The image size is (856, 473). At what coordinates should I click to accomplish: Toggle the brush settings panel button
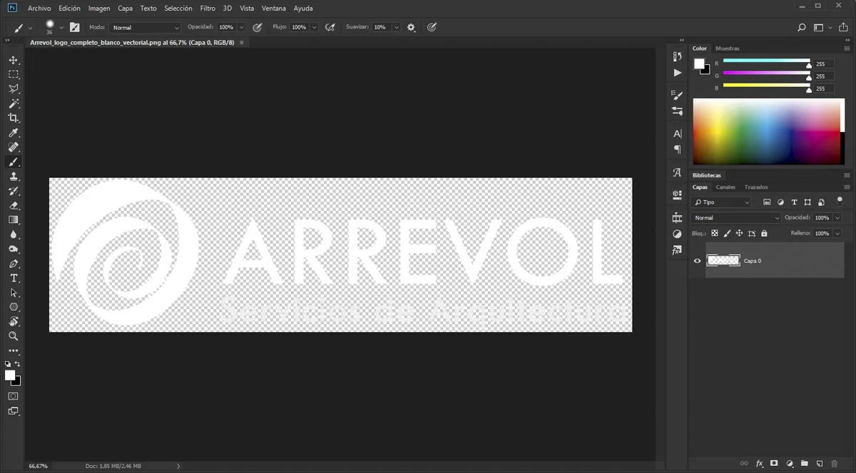74,27
